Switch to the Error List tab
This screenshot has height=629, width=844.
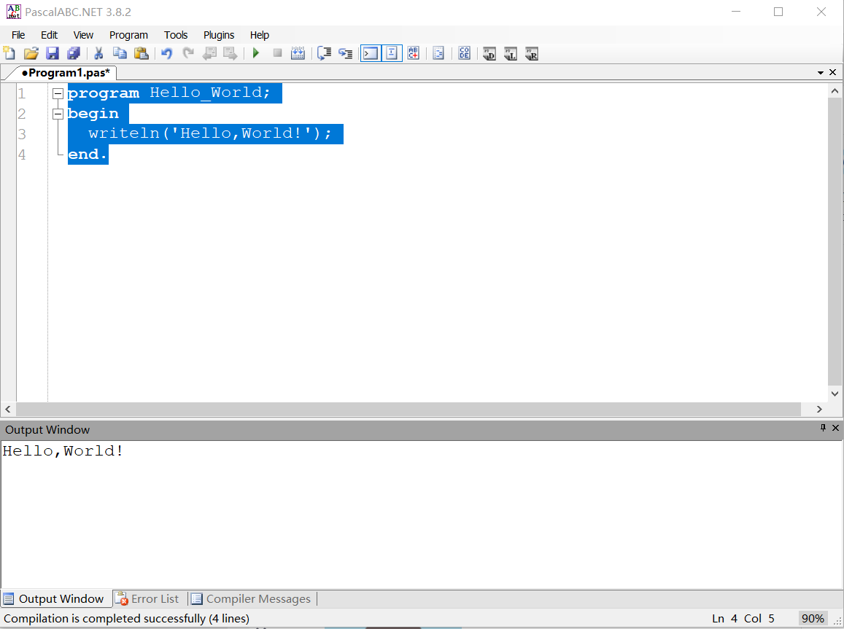(147, 599)
